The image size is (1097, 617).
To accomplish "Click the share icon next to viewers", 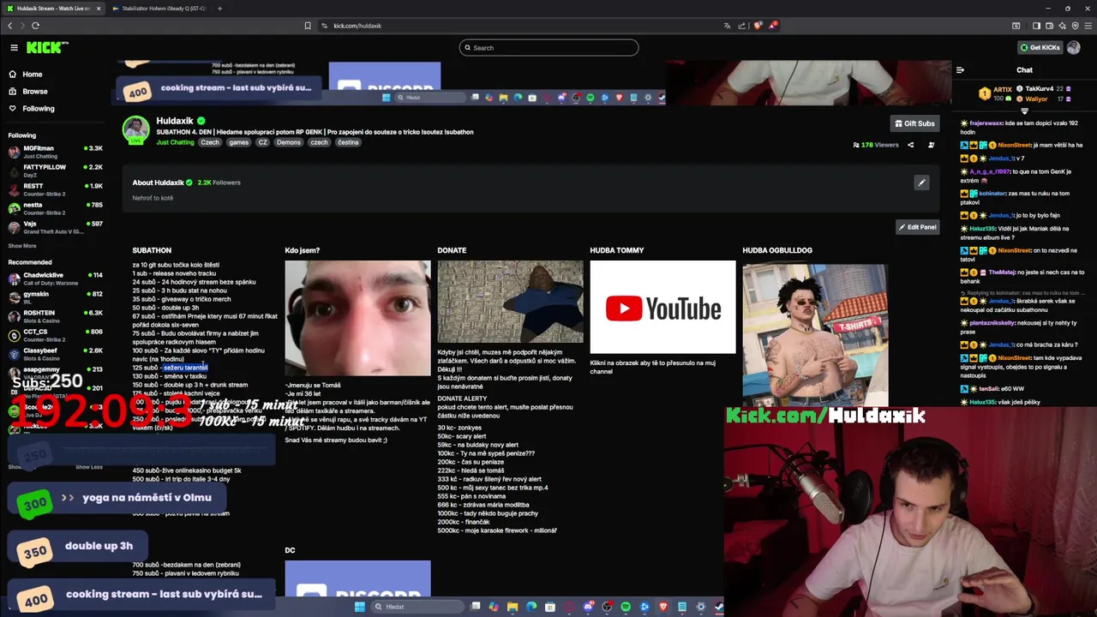I will pyautogui.click(x=910, y=145).
